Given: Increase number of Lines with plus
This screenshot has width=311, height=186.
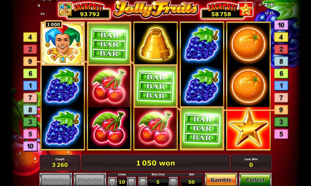Looking at the screenshot, I should tap(131, 181).
